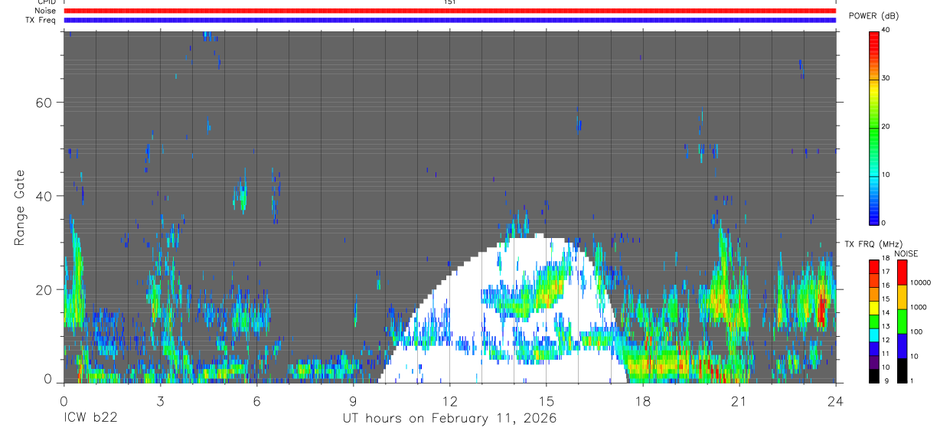Click the time axis tick '18'
Viewport: 940px width, 434px height.
tap(642, 400)
